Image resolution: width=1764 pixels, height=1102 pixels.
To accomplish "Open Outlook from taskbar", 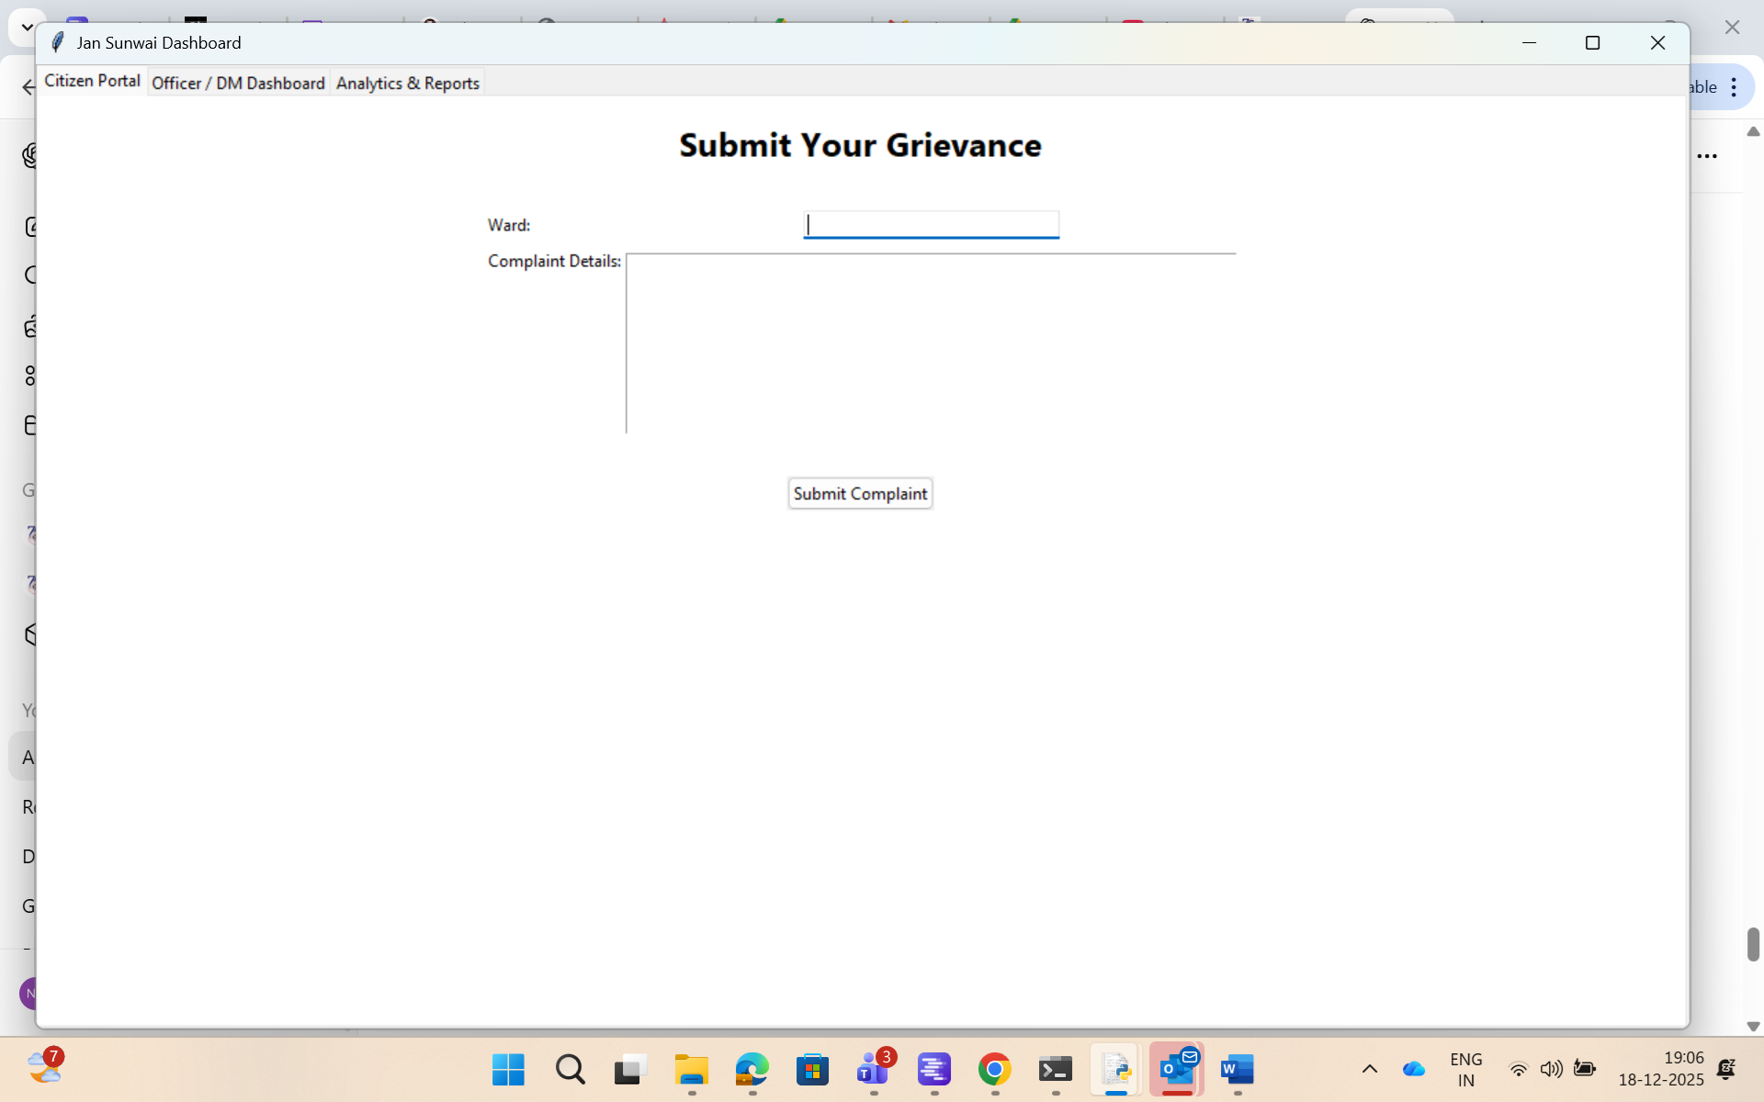I will [1177, 1069].
